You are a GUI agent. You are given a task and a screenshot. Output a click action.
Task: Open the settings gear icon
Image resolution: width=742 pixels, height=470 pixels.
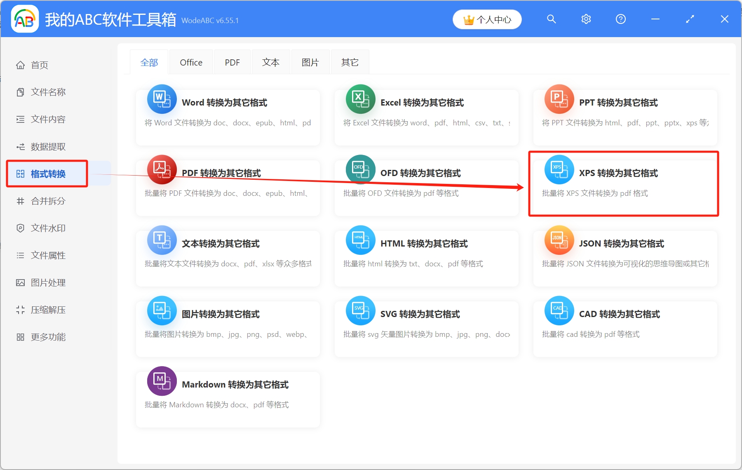586,19
